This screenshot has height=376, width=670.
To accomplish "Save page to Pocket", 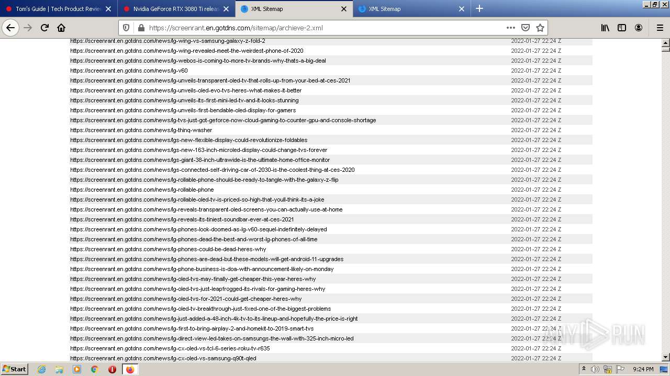I will click(x=526, y=28).
